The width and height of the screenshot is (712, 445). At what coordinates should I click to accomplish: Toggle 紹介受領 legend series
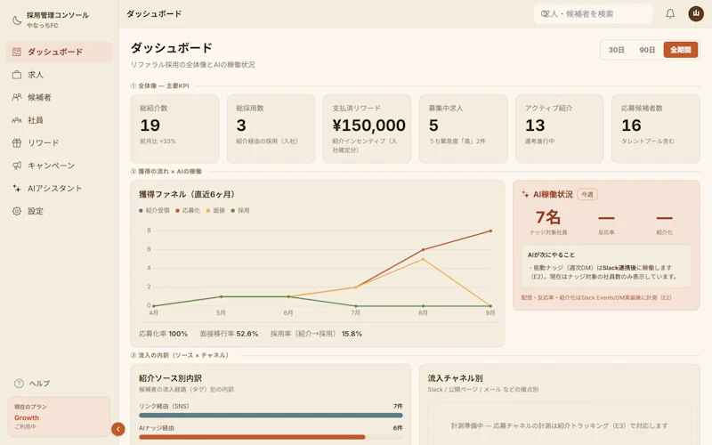click(154, 210)
